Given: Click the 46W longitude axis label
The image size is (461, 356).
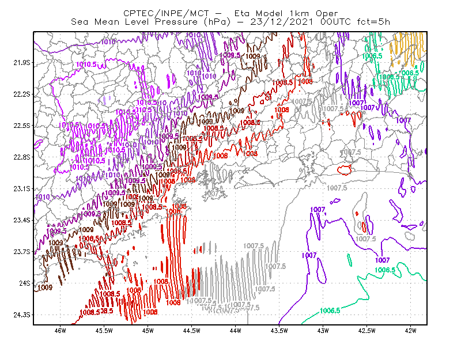Looking at the screenshot, I should [61, 331].
